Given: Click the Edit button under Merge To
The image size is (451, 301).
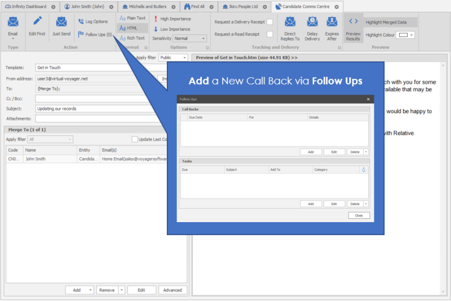Looking at the screenshot, I should point(142,290).
